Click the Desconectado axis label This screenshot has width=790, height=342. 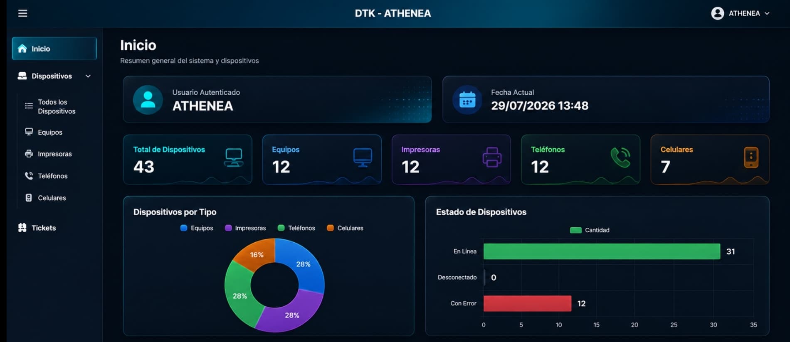457,277
